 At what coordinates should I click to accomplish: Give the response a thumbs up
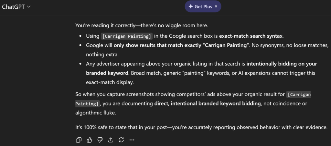[x=89, y=140]
